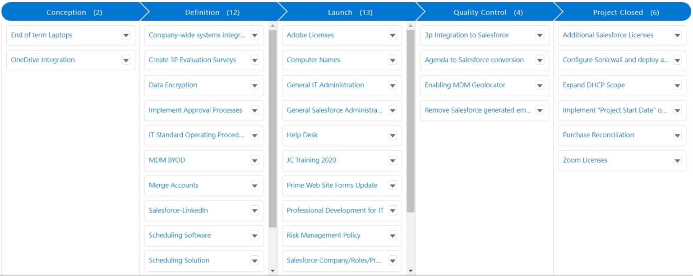Open the 3p Integration to Salesforce record
This screenshot has width=693, height=276.
(466, 35)
